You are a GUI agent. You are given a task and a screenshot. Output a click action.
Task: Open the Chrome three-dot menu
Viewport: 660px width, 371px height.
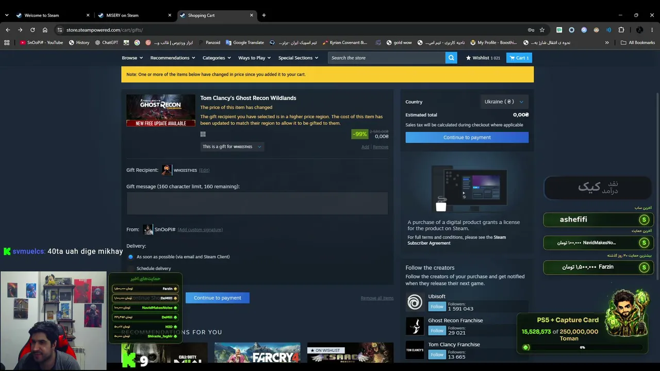[x=652, y=30]
